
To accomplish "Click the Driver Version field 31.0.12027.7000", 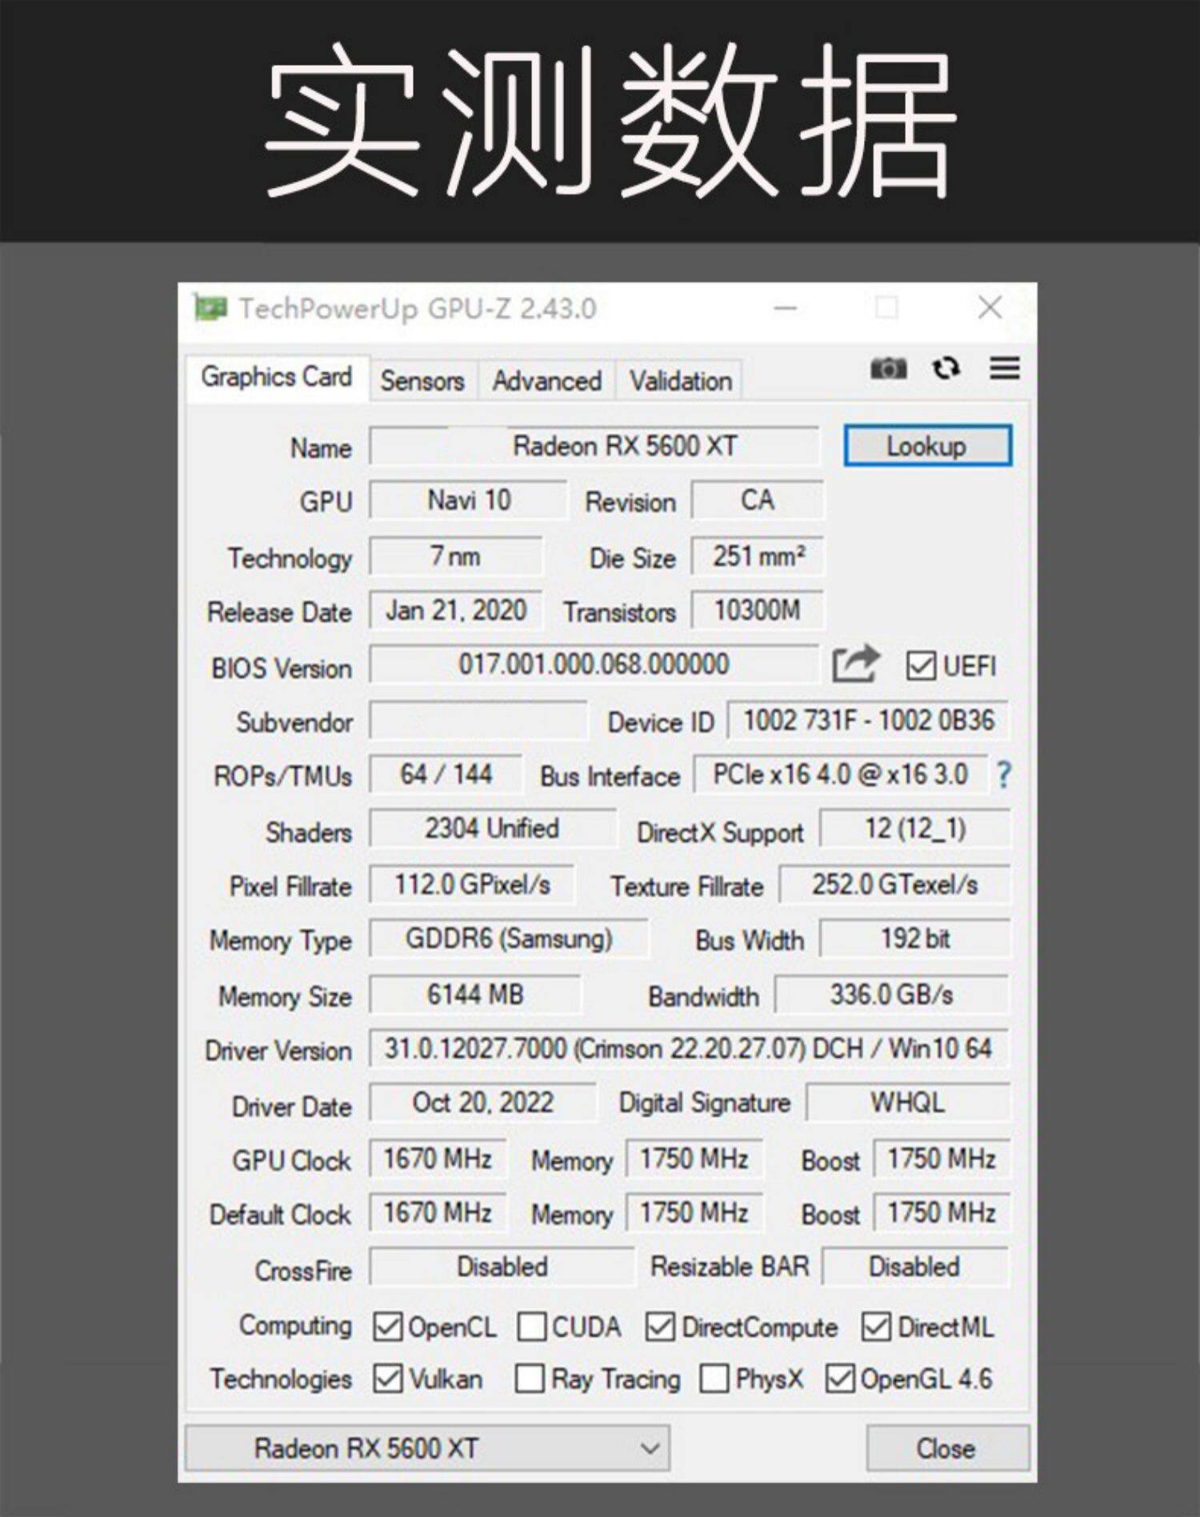I will pyautogui.click(x=689, y=1049).
